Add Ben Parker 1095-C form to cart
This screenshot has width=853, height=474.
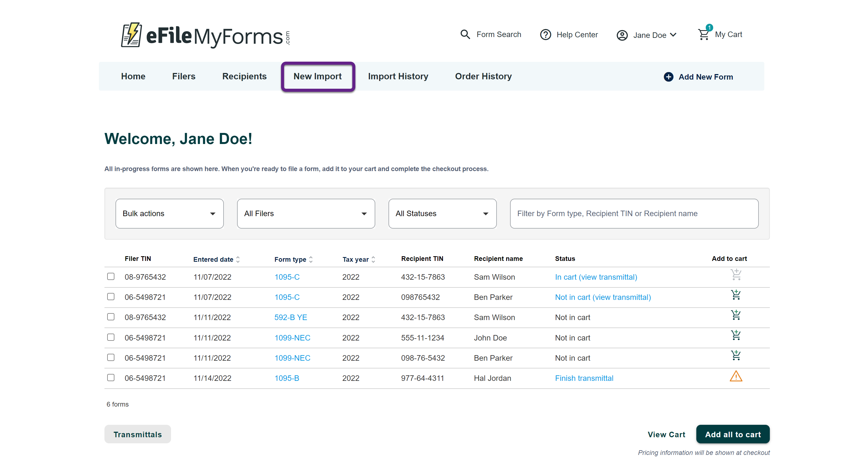point(736,295)
